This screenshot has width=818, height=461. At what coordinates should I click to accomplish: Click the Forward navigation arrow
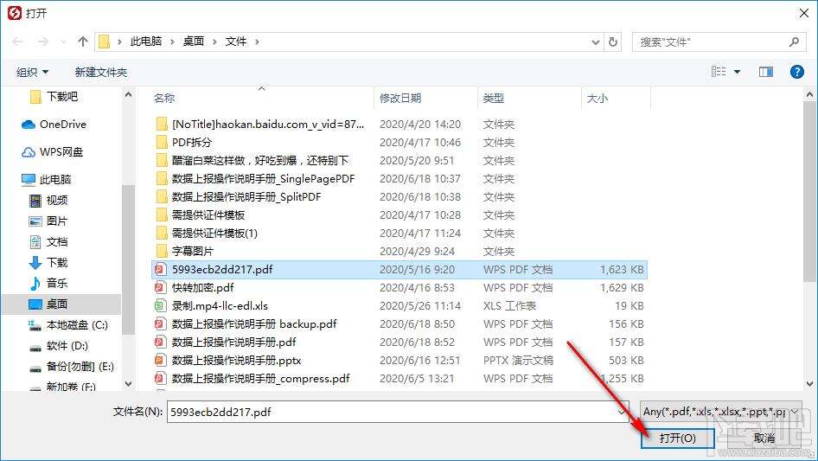[42, 42]
